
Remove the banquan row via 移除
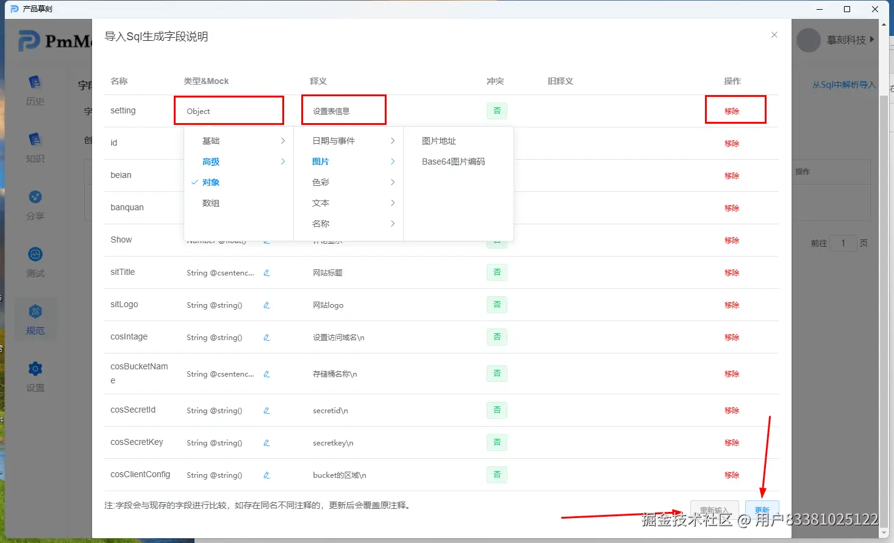pos(732,208)
